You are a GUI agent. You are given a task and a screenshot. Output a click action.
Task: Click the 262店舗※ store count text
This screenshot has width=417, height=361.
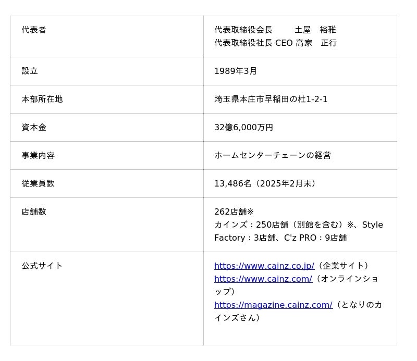click(234, 211)
